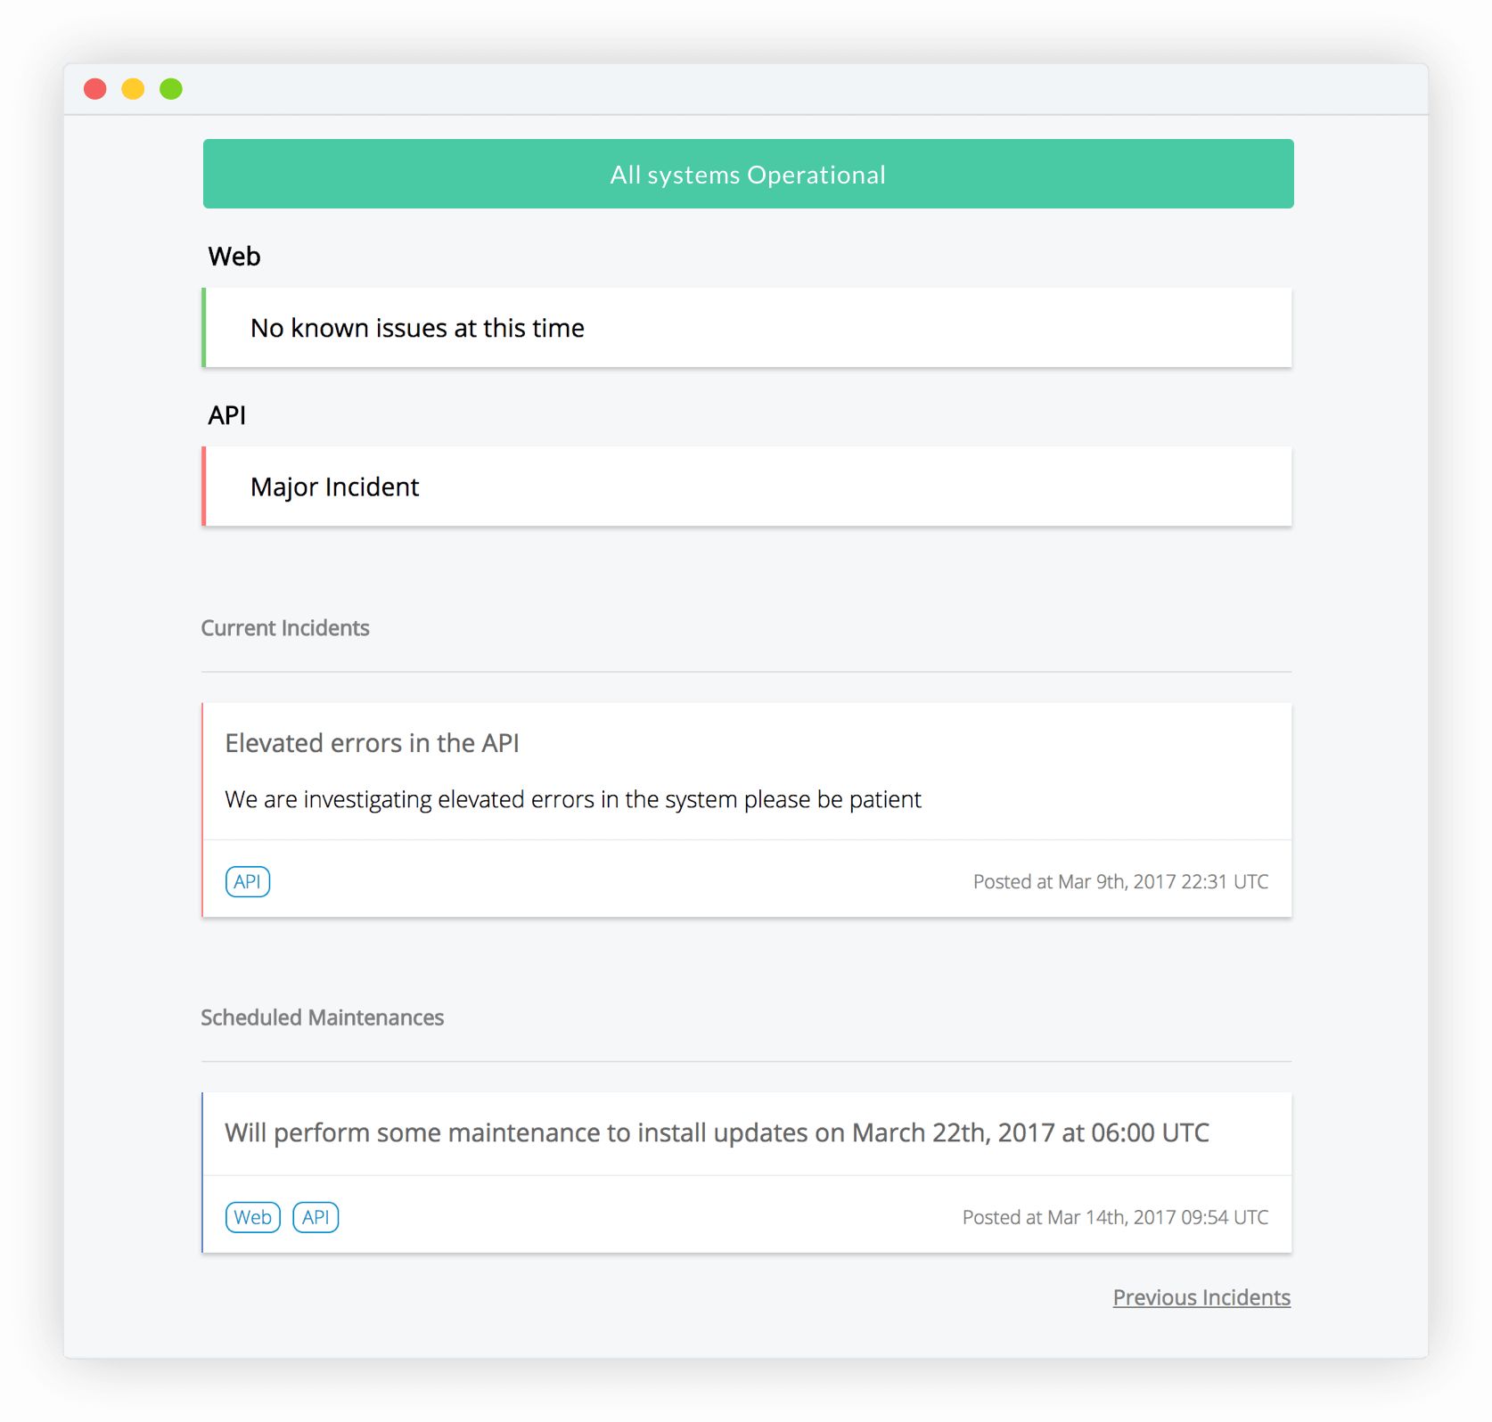Click the Mar 14th maintenance posted timestamp
The width and height of the screenshot is (1492, 1422).
[x=1115, y=1217]
